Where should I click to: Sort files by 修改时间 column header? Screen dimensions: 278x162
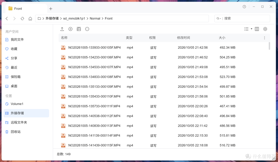click(183, 38)
